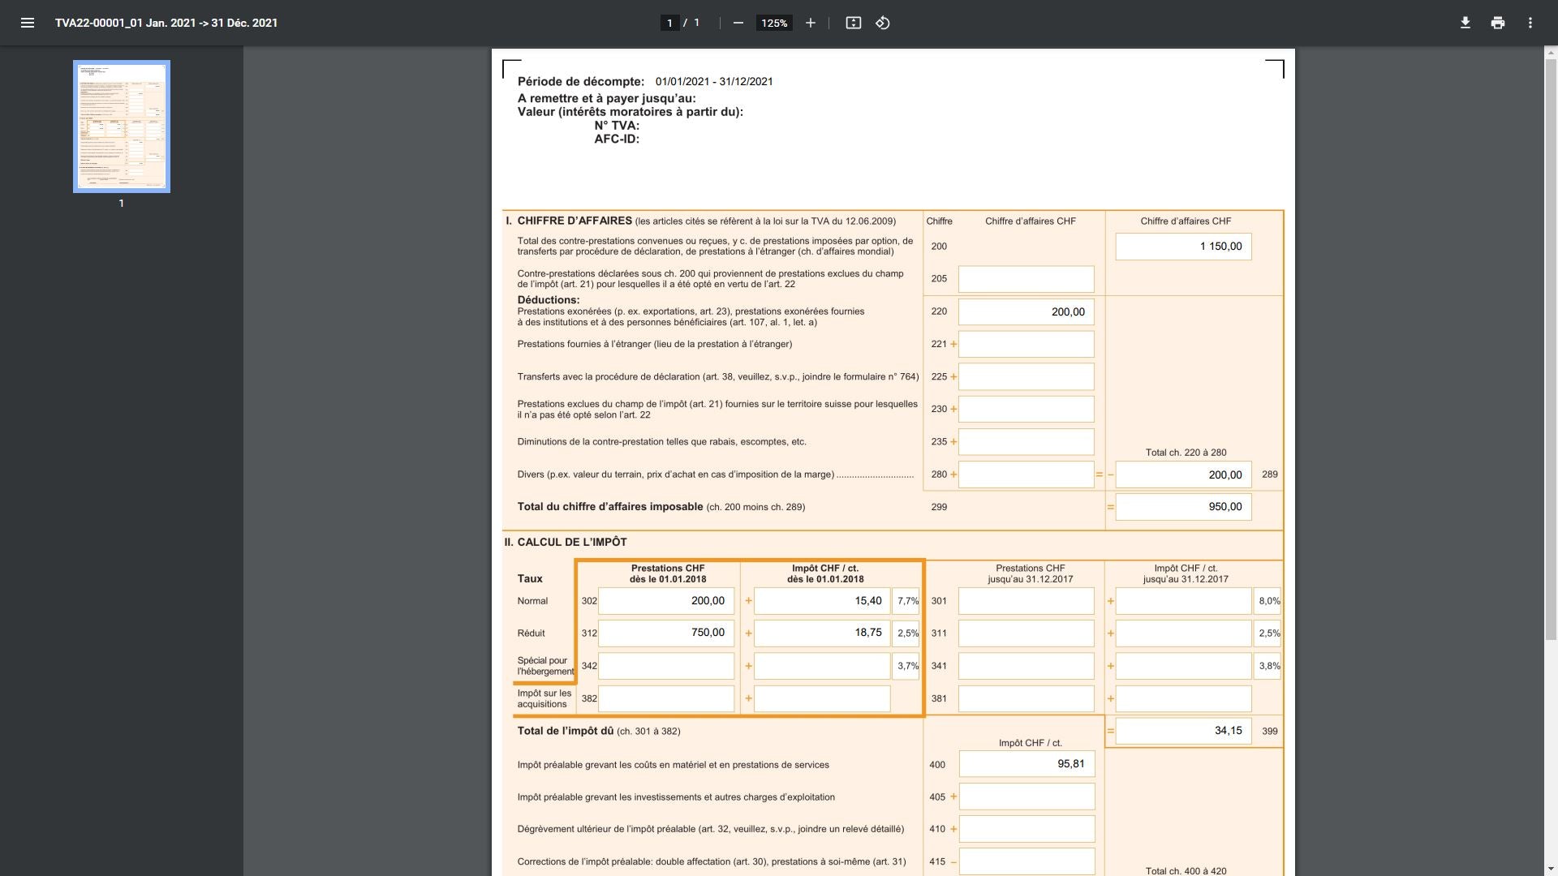Click the field 312 Réduit showing 750,00
Screen dimensions: 1558x876
[665, 633]
